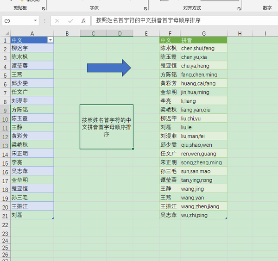Click the Insert Function fx icon
Viewport: 278px width, 261px height.
click(83, 21)
